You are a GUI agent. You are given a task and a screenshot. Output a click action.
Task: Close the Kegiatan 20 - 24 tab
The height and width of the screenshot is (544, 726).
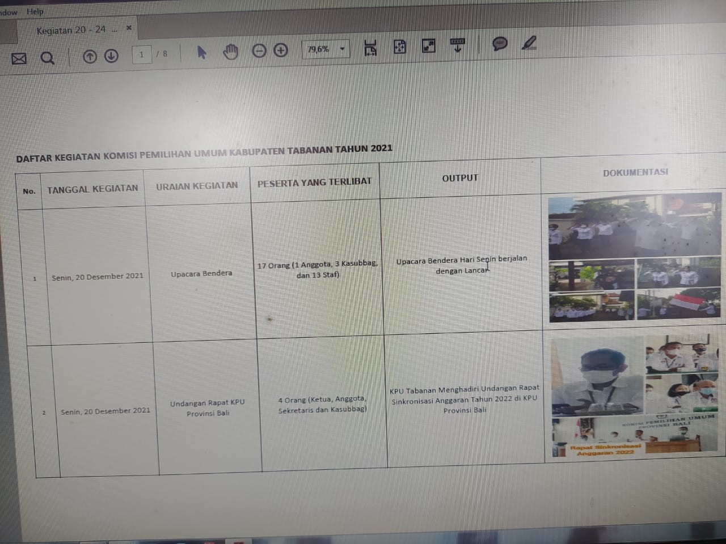[x=129, y=28]
